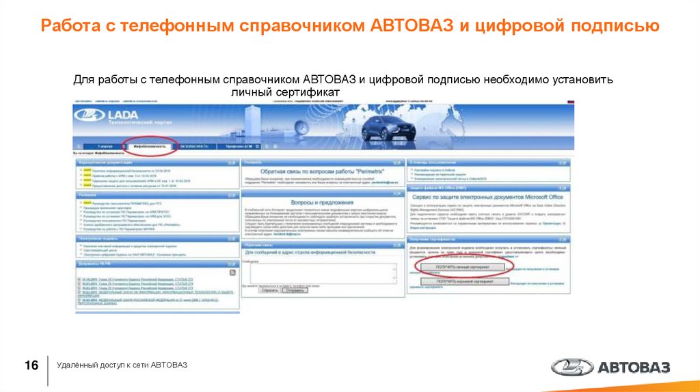Click the collapse icon in Вопросы и предложения panel header
Screen dimensions: 700x392
tap(397, 193)
